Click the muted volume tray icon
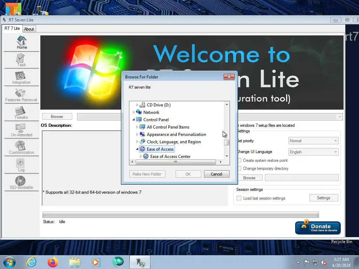The image size is (359, 269). coord(324,263)
